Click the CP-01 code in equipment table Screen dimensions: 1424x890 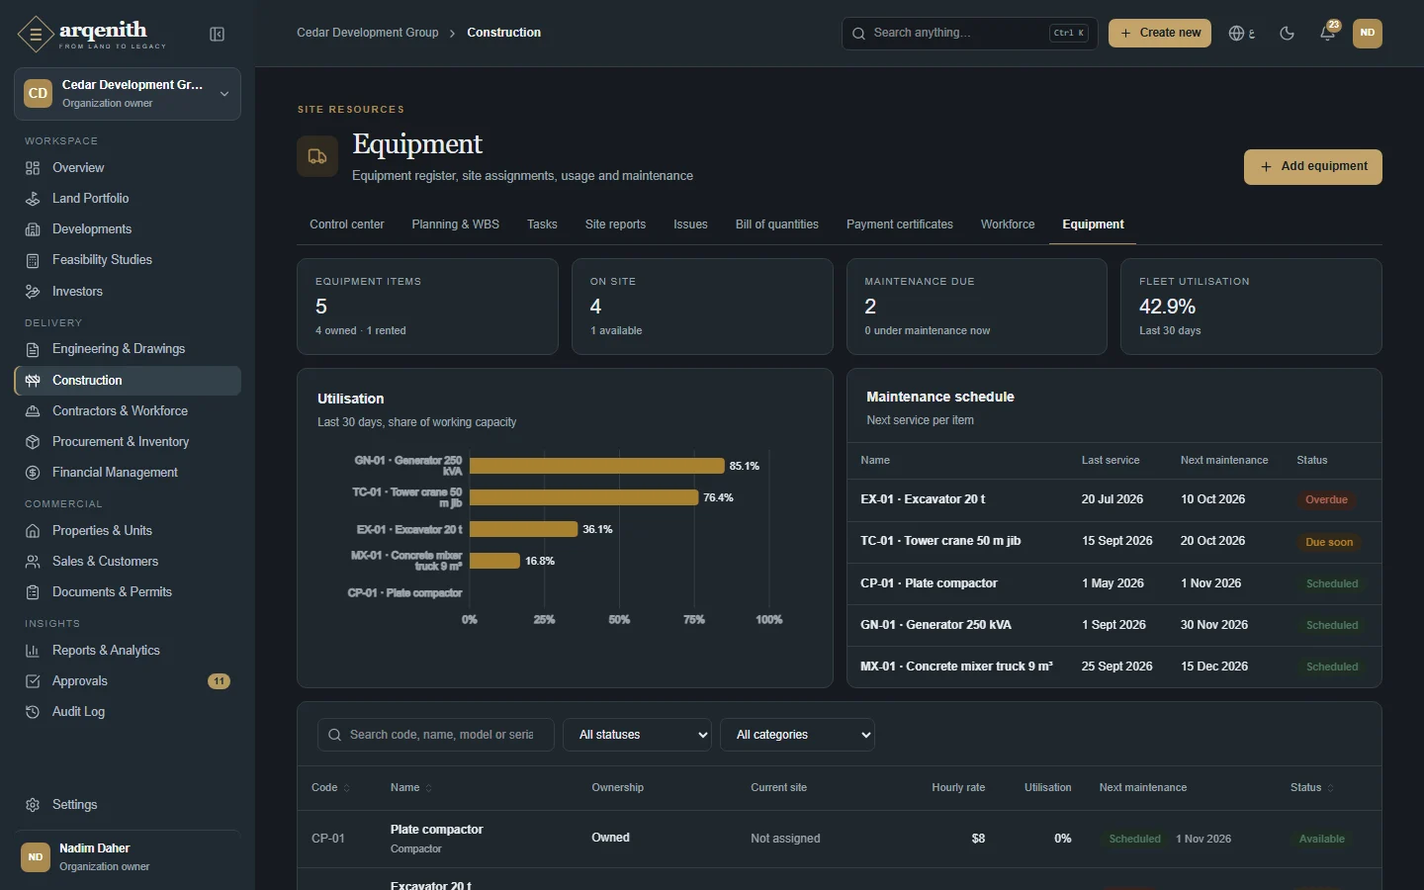coord(328,839)
